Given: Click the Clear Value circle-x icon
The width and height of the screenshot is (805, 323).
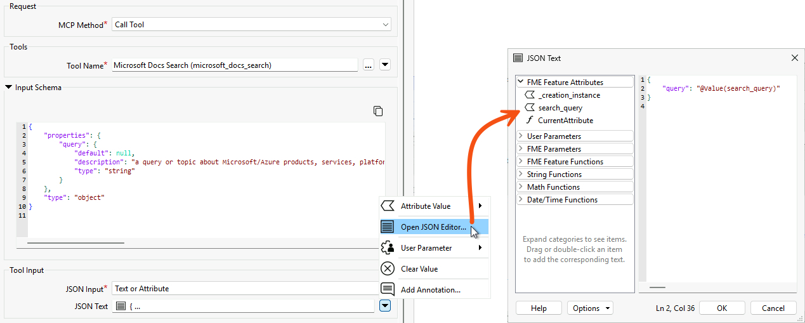Looking at the screenshot, I should [x=388, y=269].
